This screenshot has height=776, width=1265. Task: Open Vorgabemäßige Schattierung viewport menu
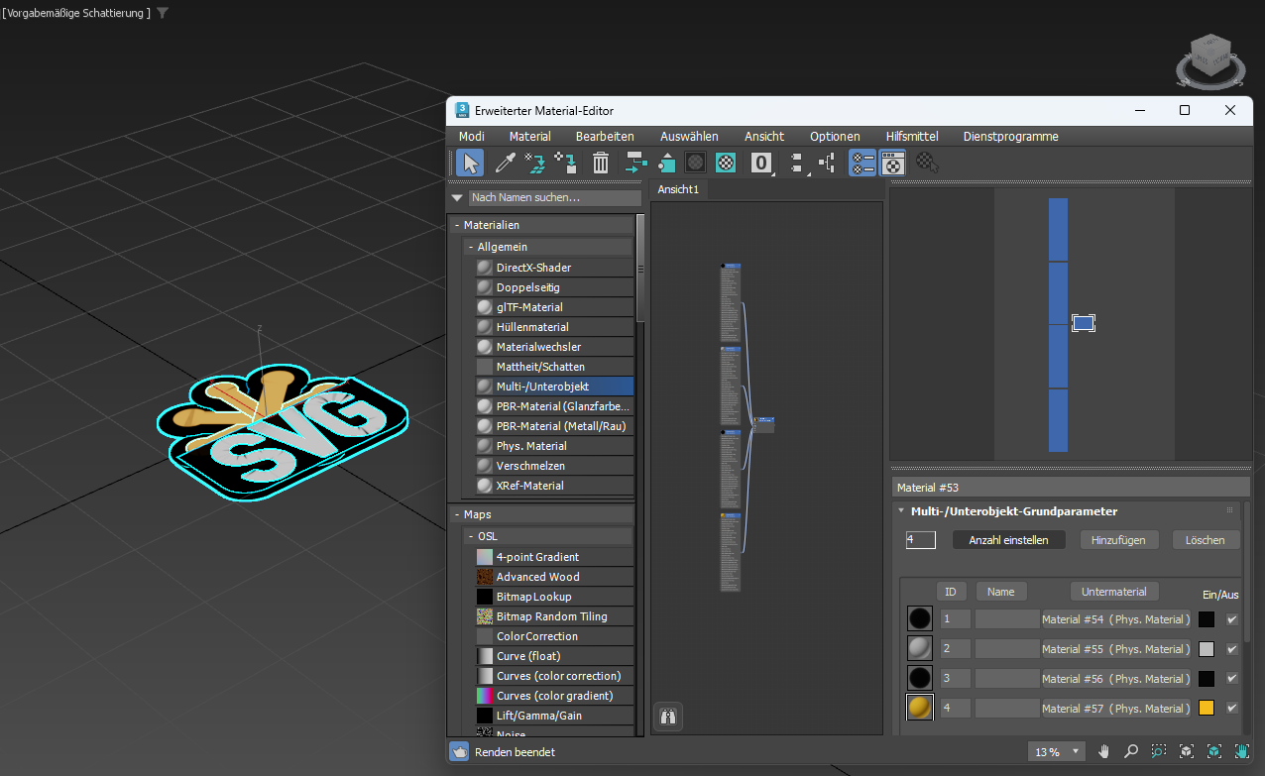click(x=76, y=13)
